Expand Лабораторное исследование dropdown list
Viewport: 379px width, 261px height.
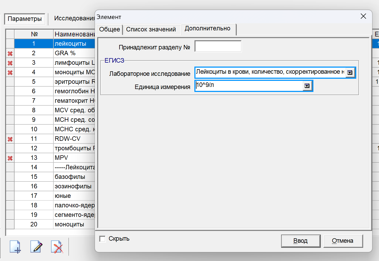click(x=350, y=73)
